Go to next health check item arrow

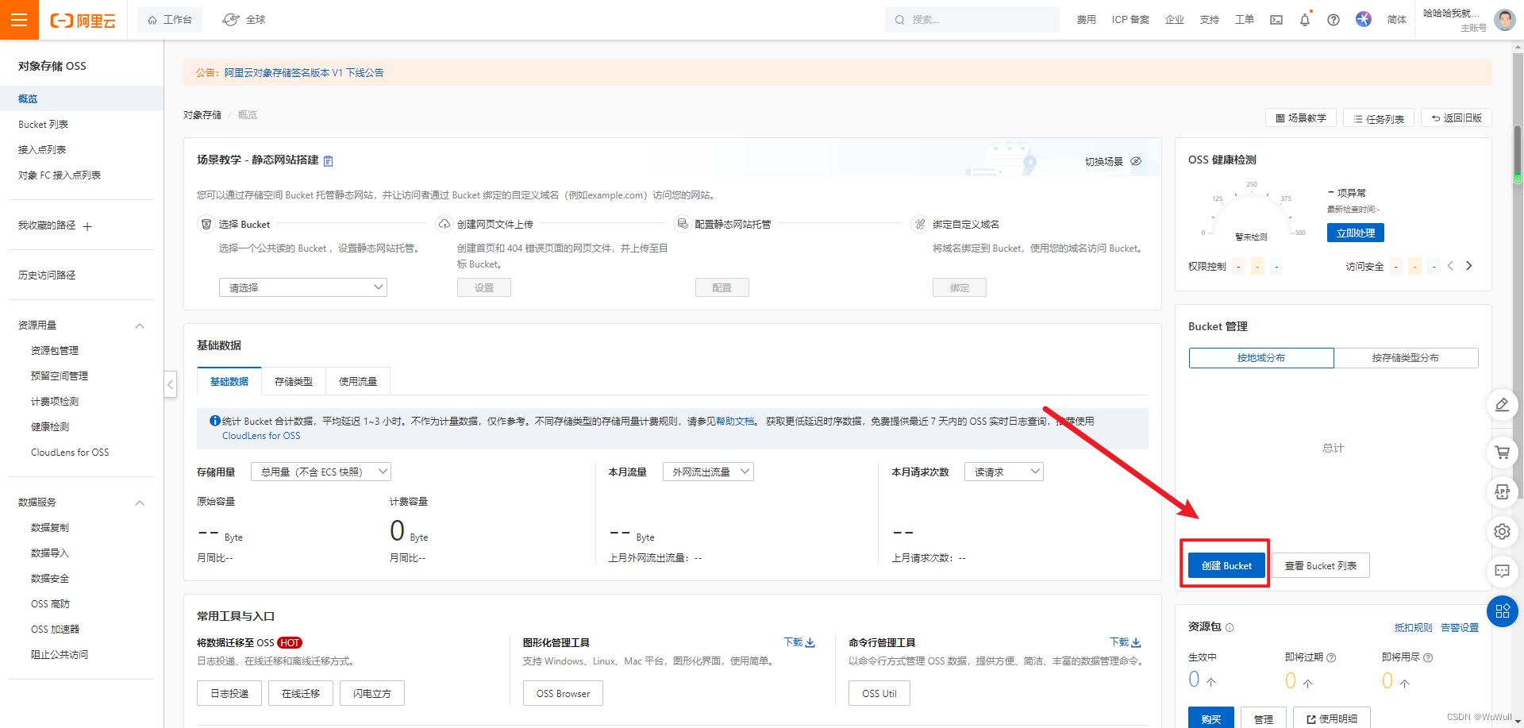(x=1468, y=266)
